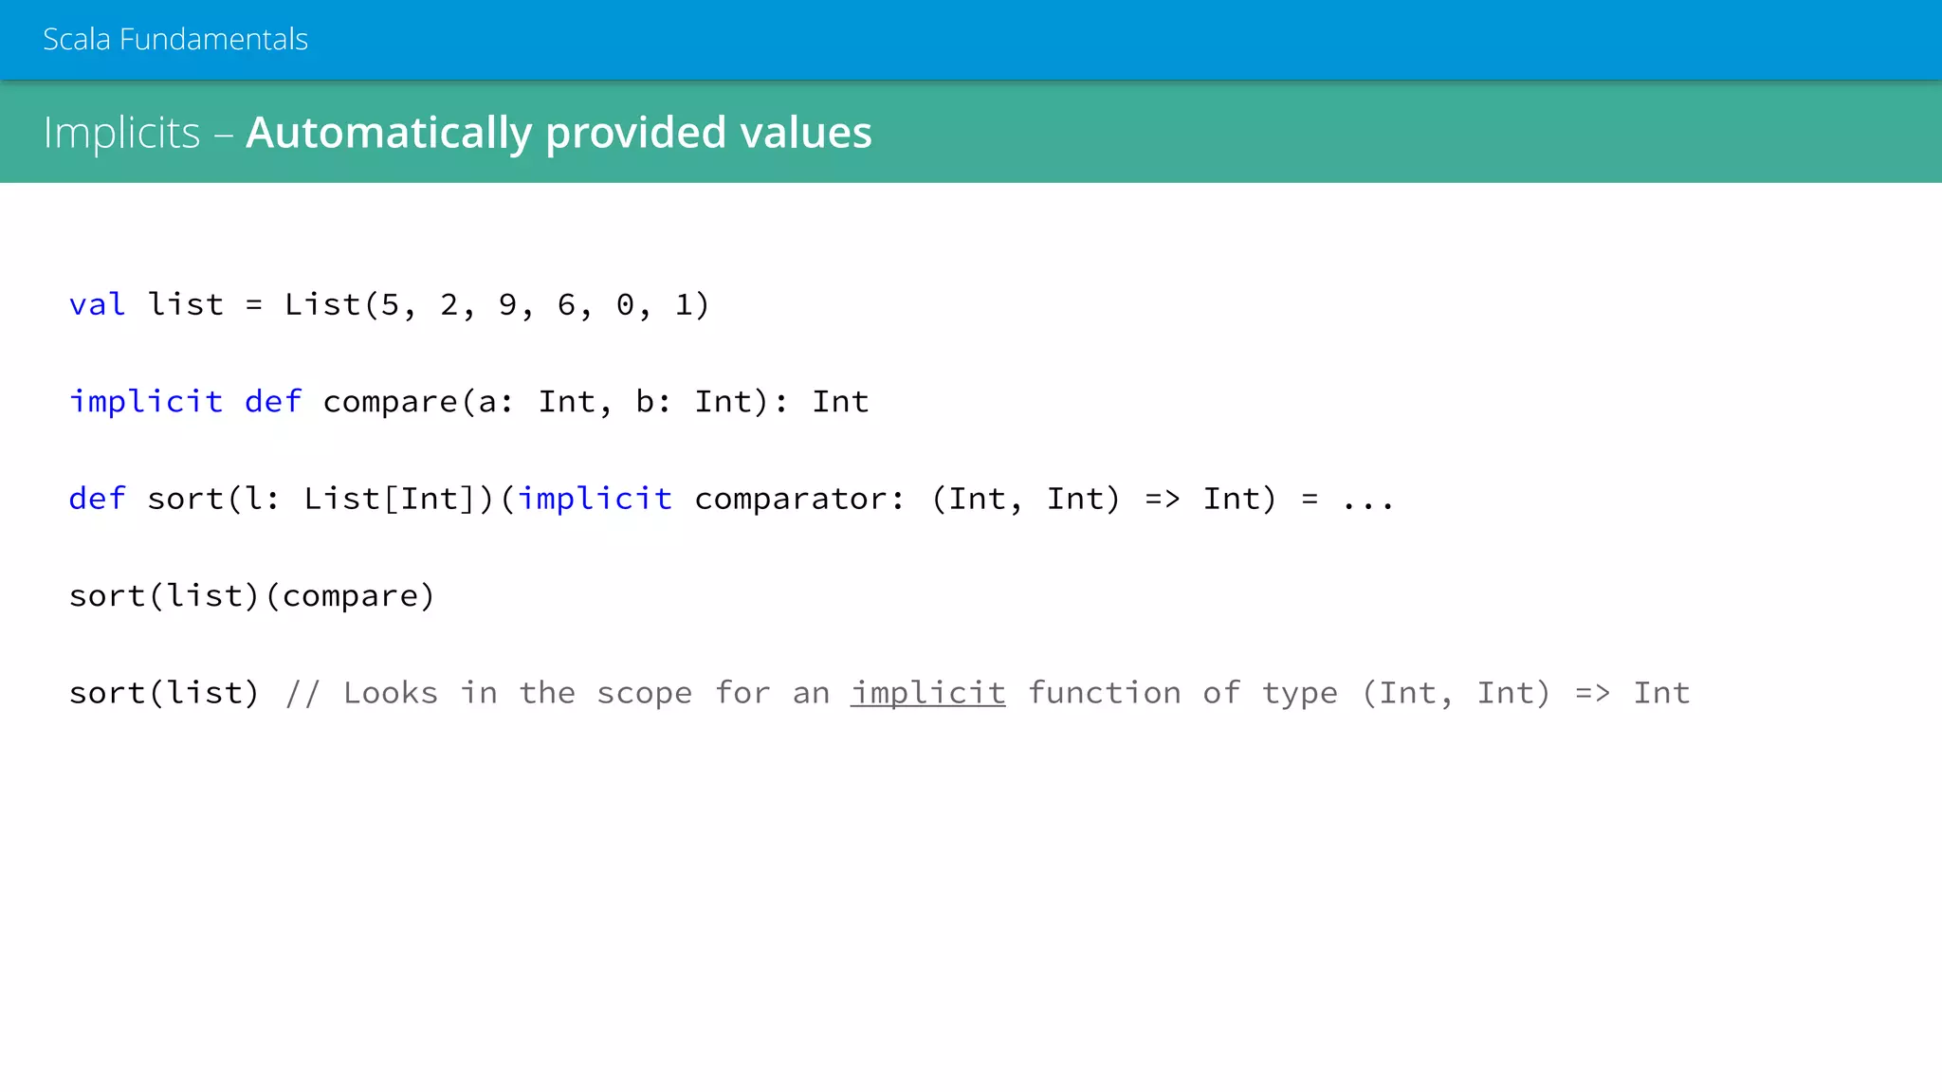Click the "sort(l: List[Int])" definition text
Image resolution: width=1942 pixels, height=1092 pixels.
(321, 499)
